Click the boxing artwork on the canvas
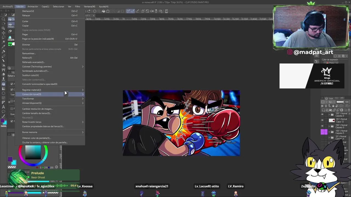The height and width of the screenshot is (197, 351). [x=181, y=123]
